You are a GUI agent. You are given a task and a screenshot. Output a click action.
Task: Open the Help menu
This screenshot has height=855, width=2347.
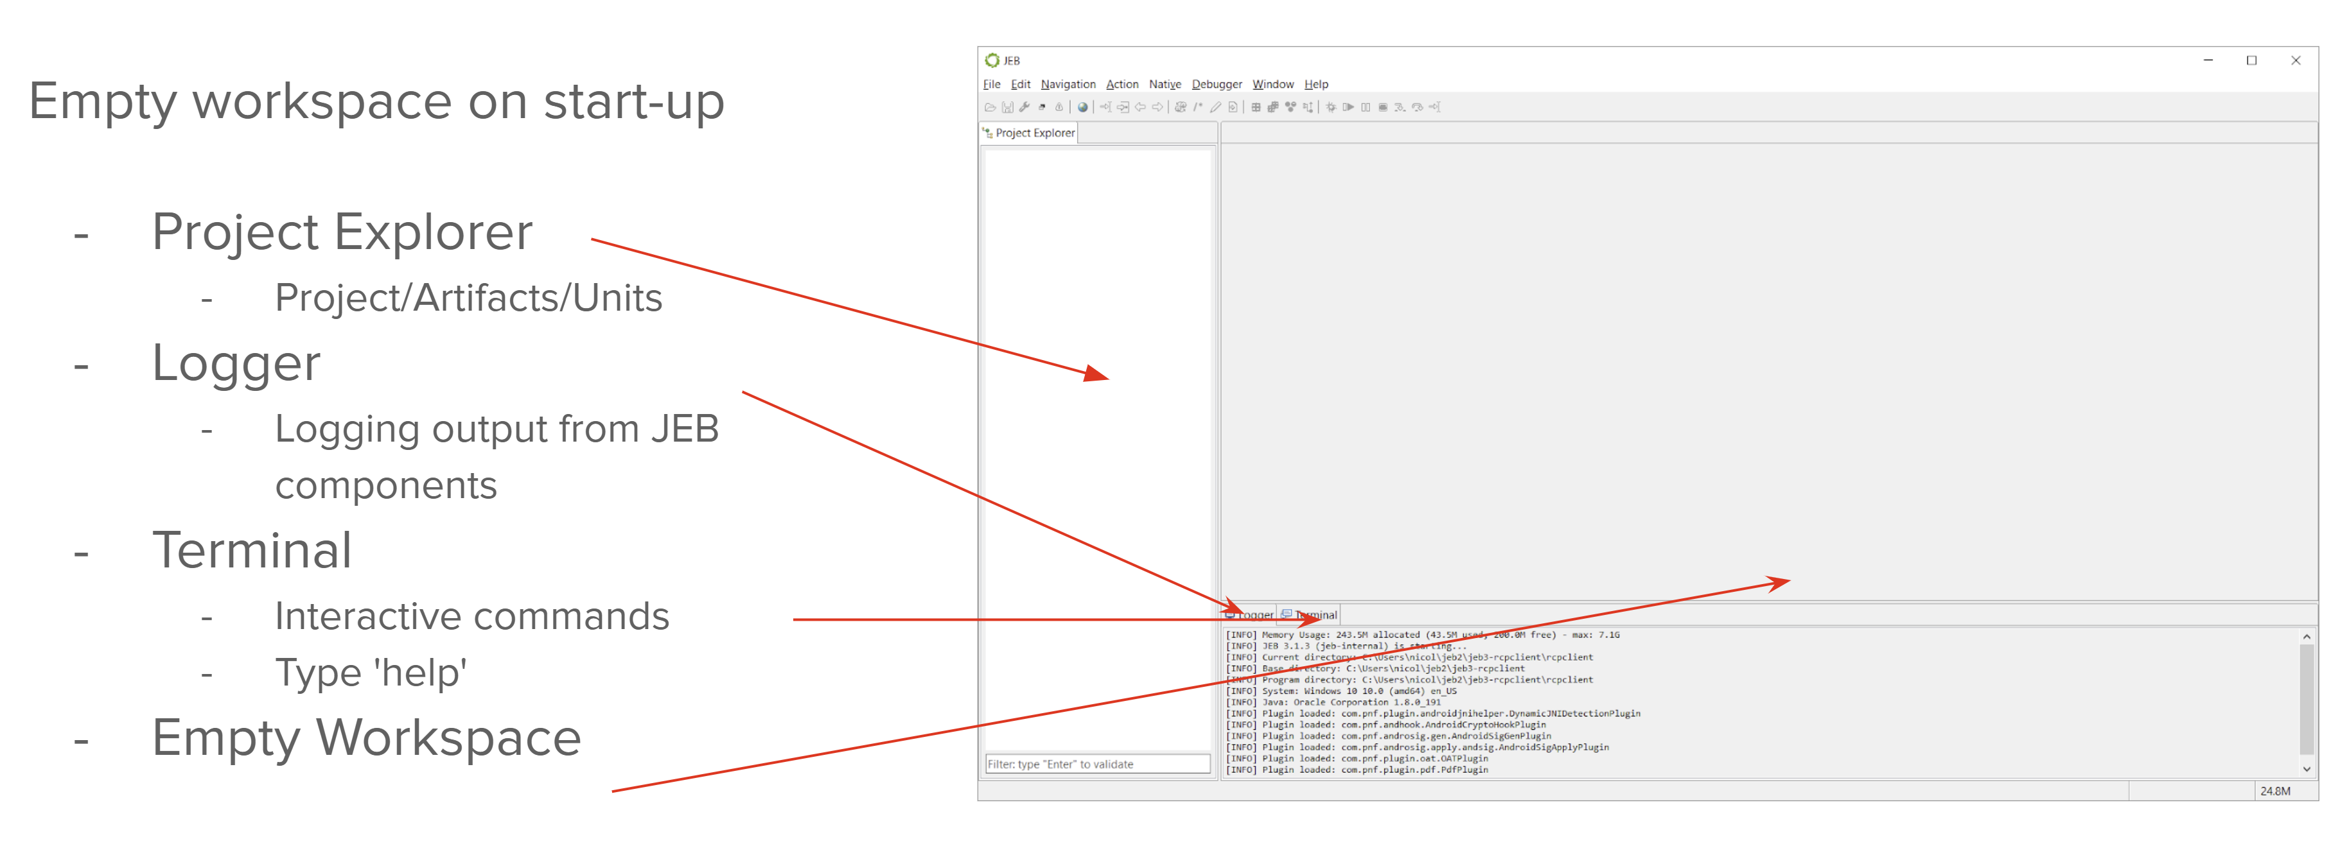click(x=1315, y=84)
